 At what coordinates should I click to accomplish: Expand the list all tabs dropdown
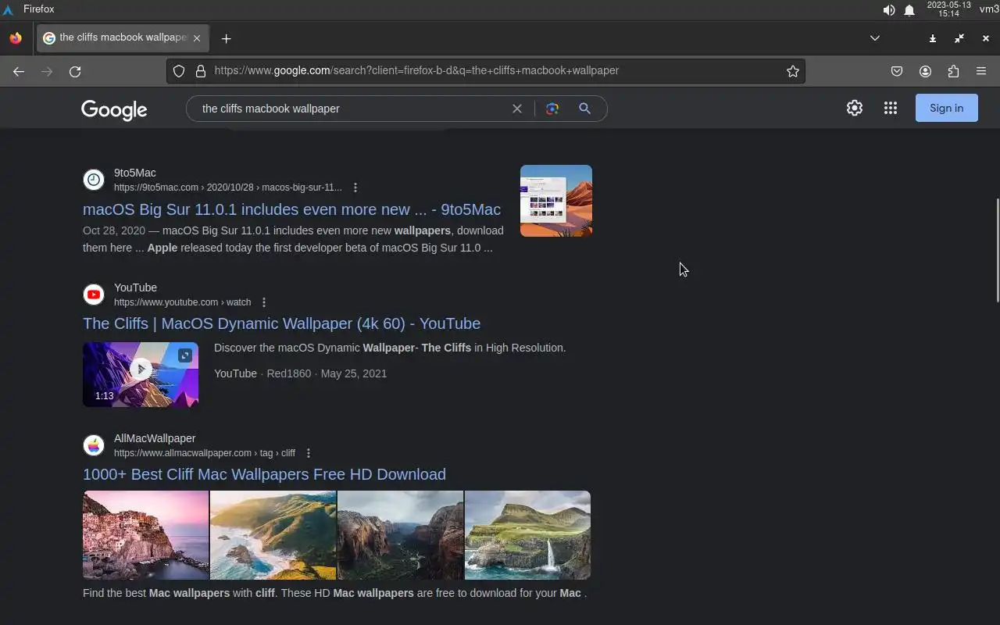coord(875,37)
